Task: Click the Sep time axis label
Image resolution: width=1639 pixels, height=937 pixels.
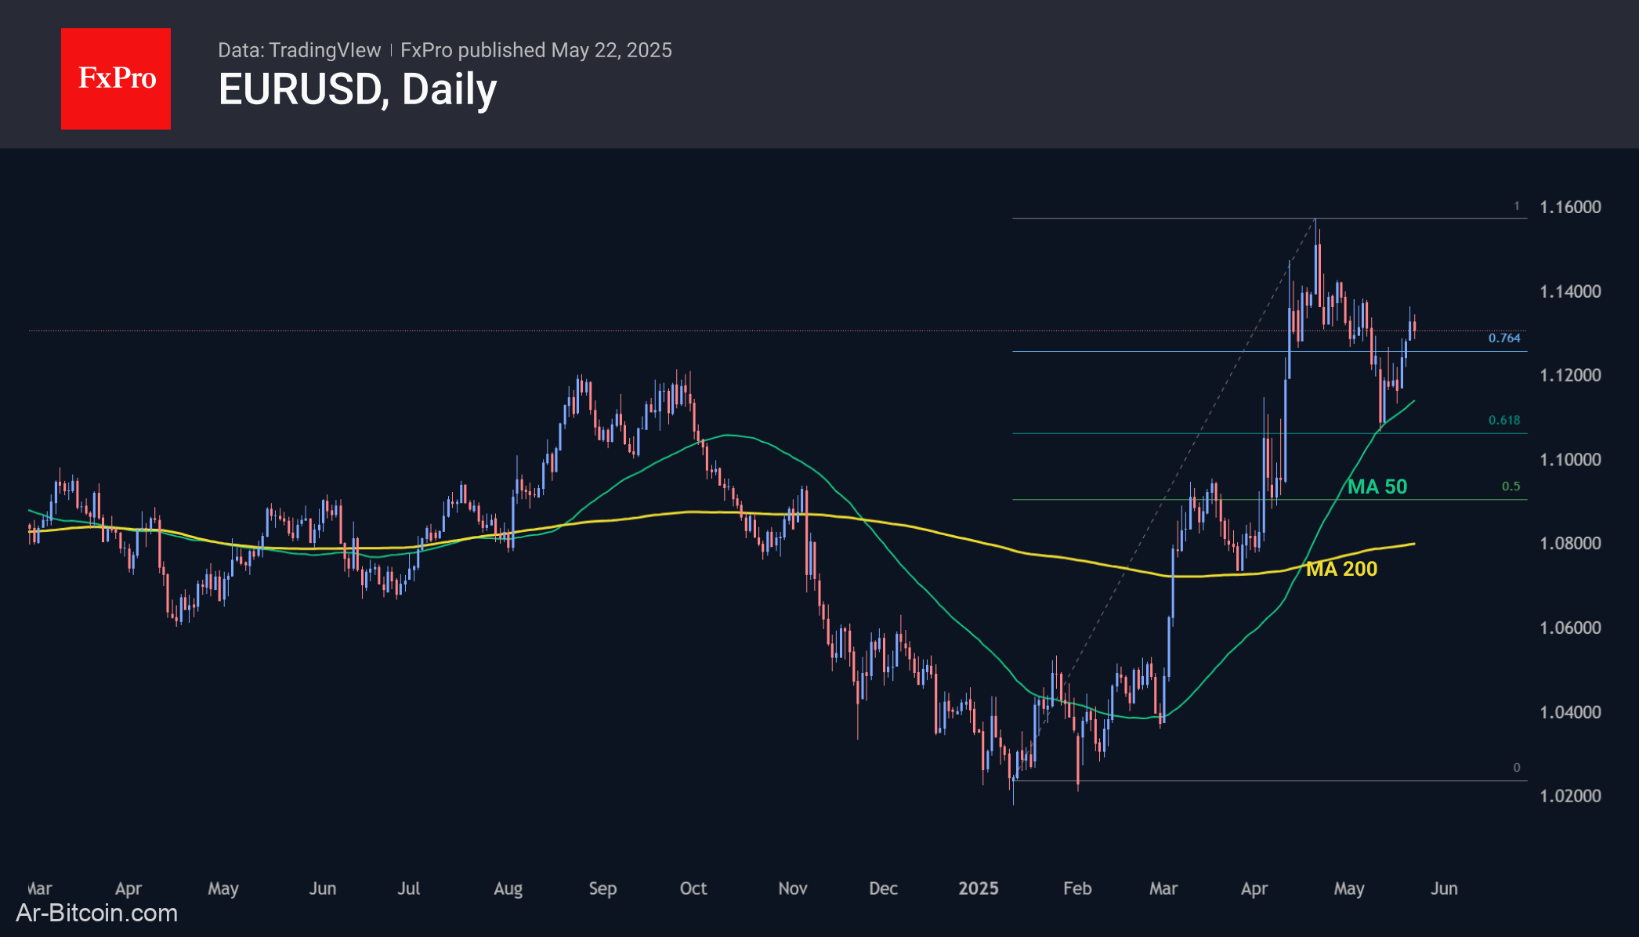Action: [602, 889]
